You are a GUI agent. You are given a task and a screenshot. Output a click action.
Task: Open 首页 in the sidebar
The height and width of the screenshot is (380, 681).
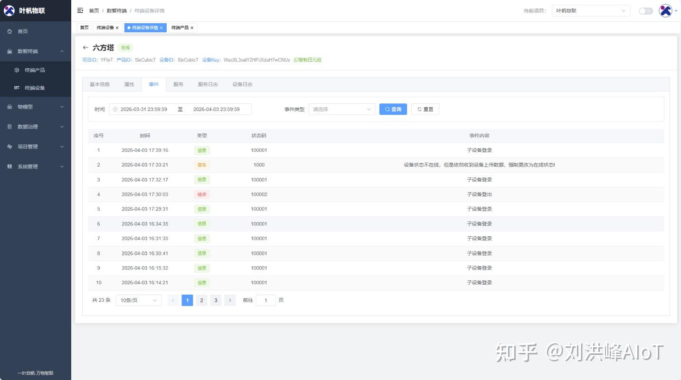pyautogui.click(x=36, y=31)
